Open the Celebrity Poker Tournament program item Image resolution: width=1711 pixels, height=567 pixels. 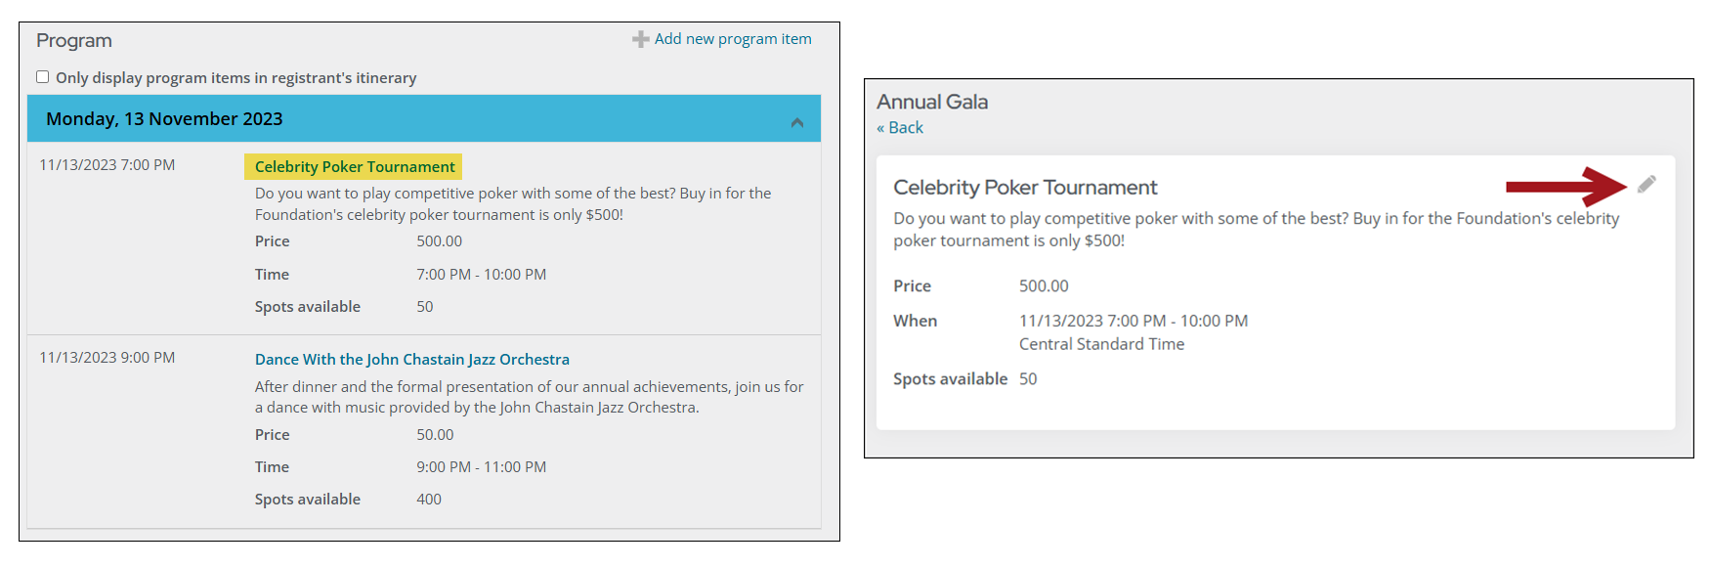pos(355,167)
